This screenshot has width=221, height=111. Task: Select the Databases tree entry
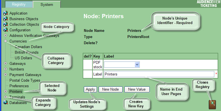coord(18,103)
